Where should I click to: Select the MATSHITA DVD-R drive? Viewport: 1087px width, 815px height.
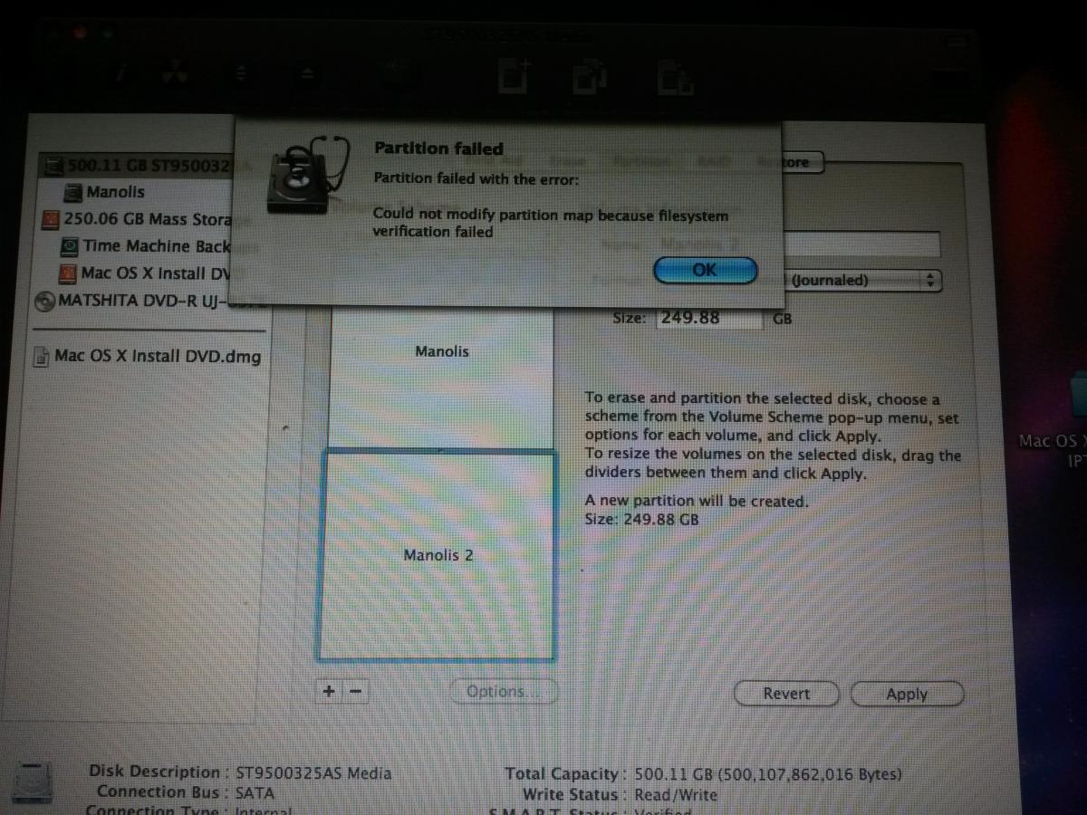point(134,300)
